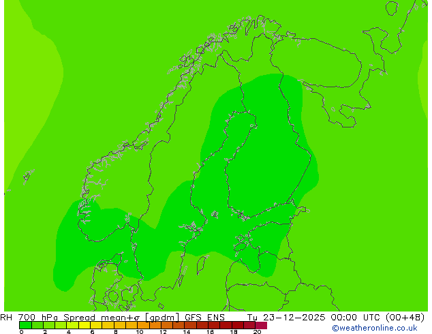Click legend scale label '12'
This screenshot has height=334, width=432.
[163, 332]
